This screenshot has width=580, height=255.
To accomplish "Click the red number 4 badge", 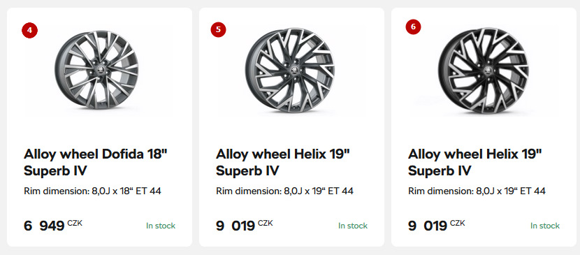I will click(29, 30).
